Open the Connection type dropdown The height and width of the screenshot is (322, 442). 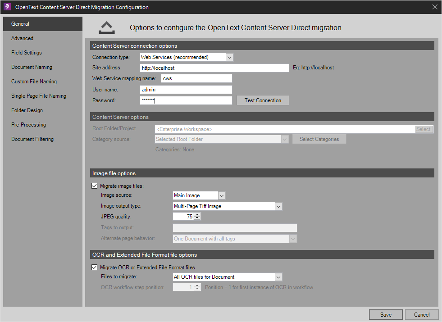229,57
